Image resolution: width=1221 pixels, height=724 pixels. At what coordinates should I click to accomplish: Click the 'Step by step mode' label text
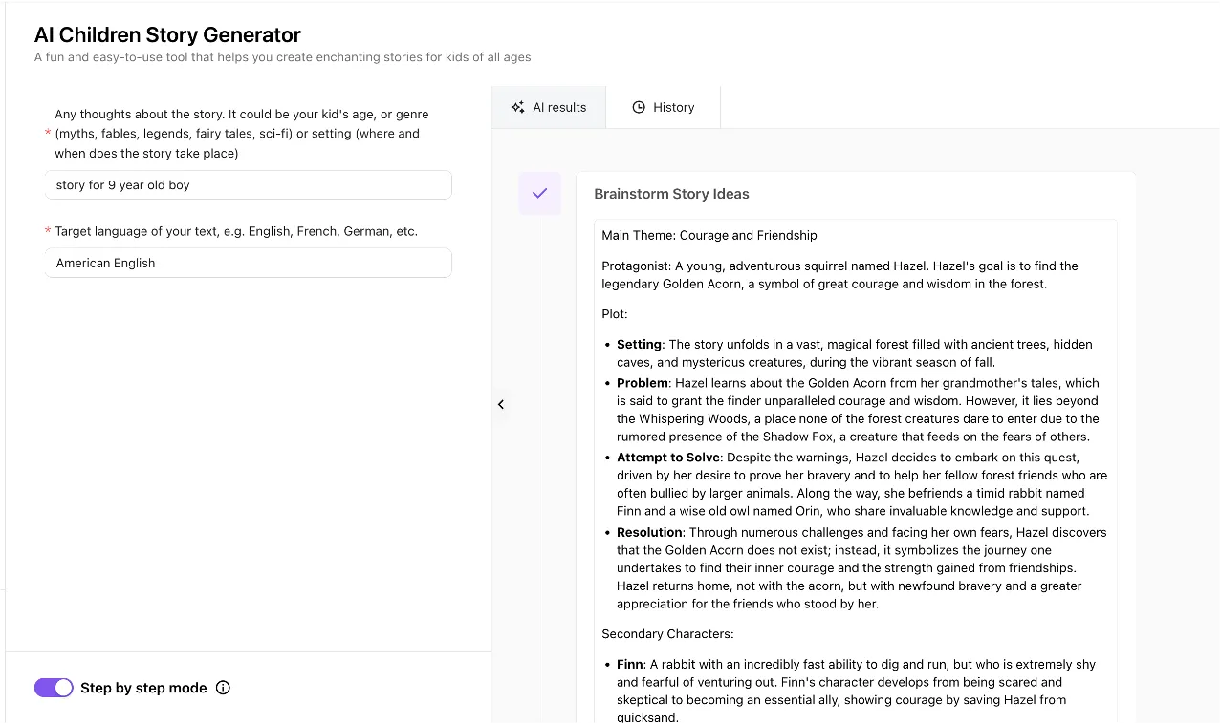[x=143, y=688]
